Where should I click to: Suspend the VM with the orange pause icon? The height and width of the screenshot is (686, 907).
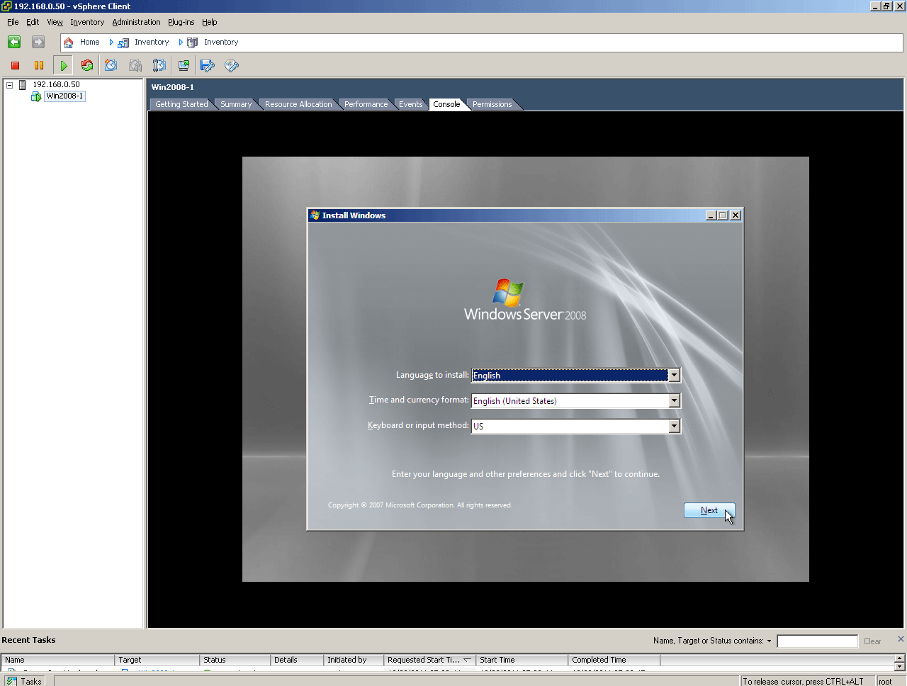pyautogui.click(x=39, y=66)
